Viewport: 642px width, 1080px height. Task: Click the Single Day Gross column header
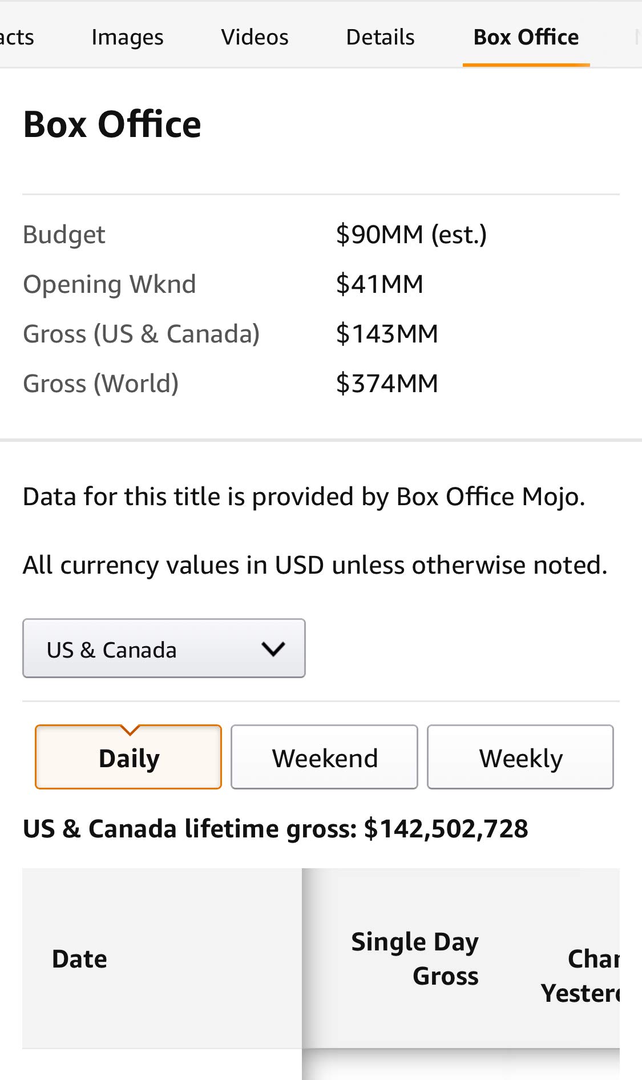point(415,959)
